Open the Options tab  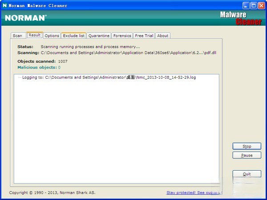point(52,36)
